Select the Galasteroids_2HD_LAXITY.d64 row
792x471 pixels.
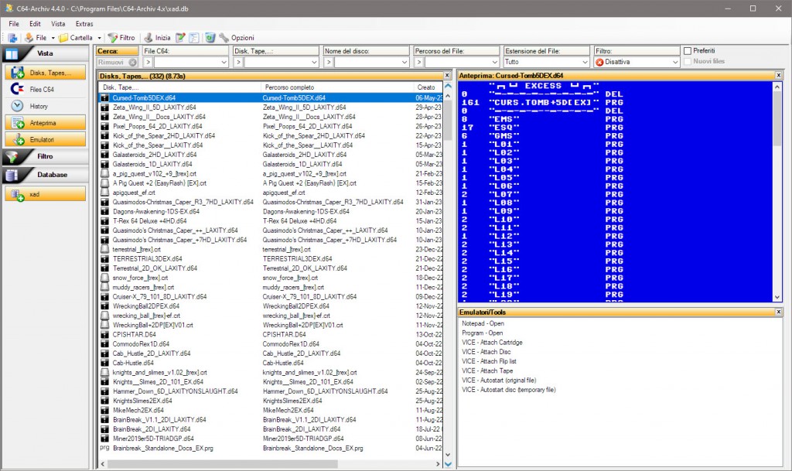pos(271,155)
